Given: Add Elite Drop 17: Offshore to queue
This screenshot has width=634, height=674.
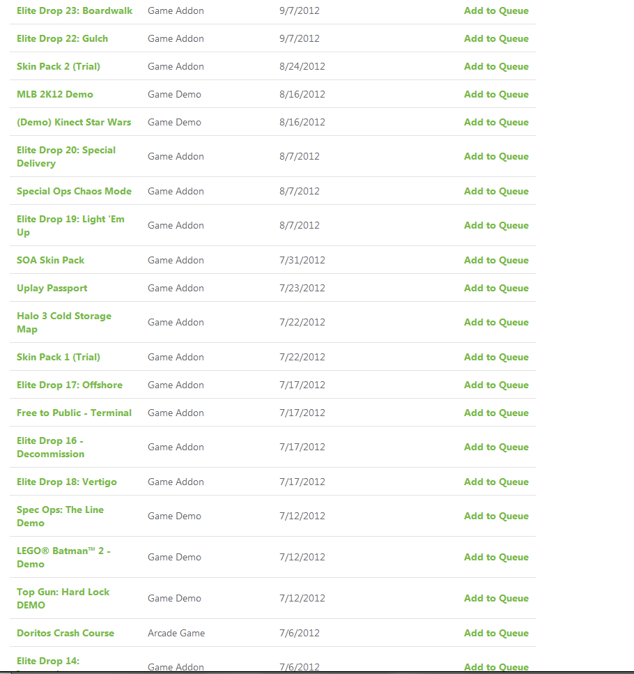Looking at the screenshot, I should pos(496,385).
